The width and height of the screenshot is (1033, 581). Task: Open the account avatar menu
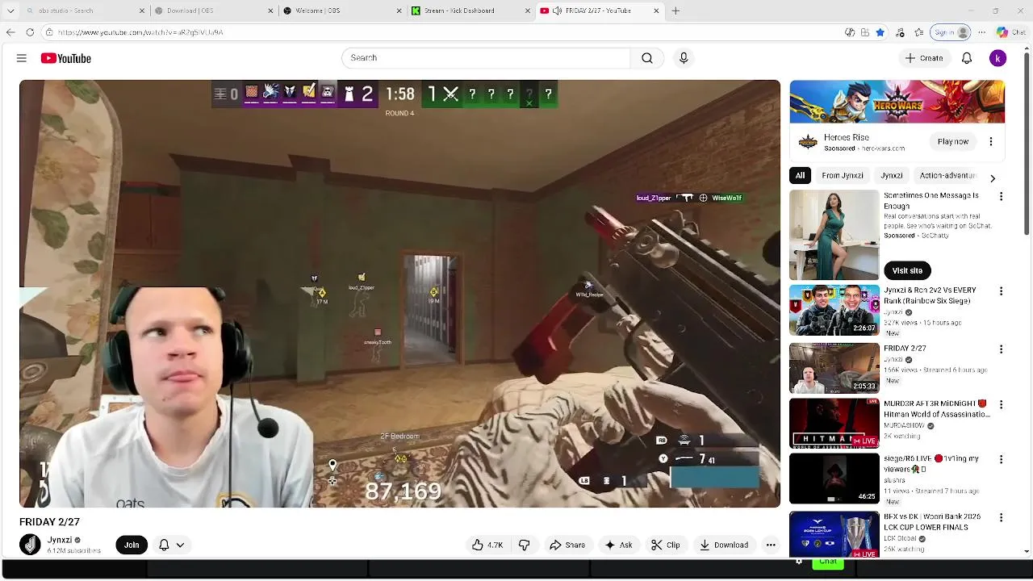point(998,58)
